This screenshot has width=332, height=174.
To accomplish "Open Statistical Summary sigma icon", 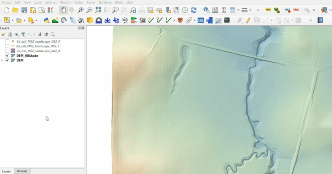I will (x=224, y=10).
